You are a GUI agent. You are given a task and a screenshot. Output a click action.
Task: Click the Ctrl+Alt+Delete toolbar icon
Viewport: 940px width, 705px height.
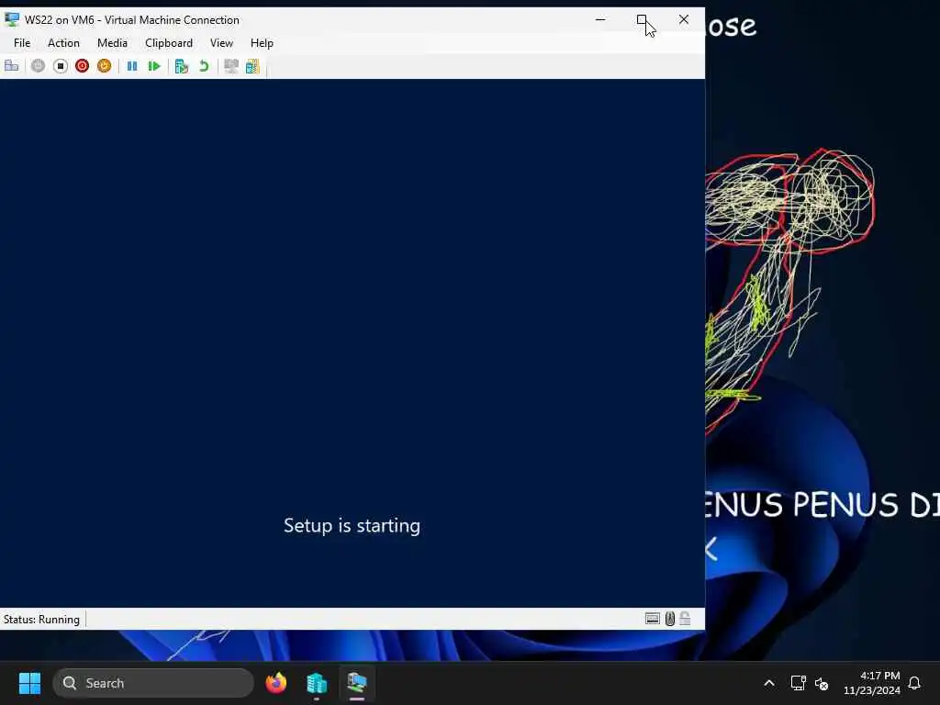(x=11, y=66)
